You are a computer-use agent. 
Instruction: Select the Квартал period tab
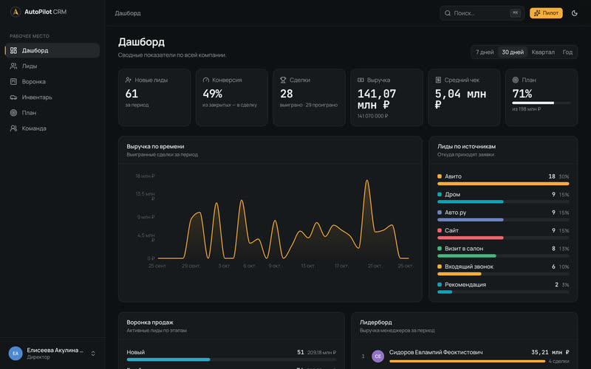pyautogui.click(x=543, y=52)
